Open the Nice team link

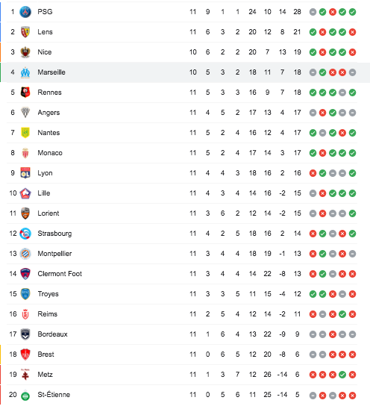coord(45,52)
